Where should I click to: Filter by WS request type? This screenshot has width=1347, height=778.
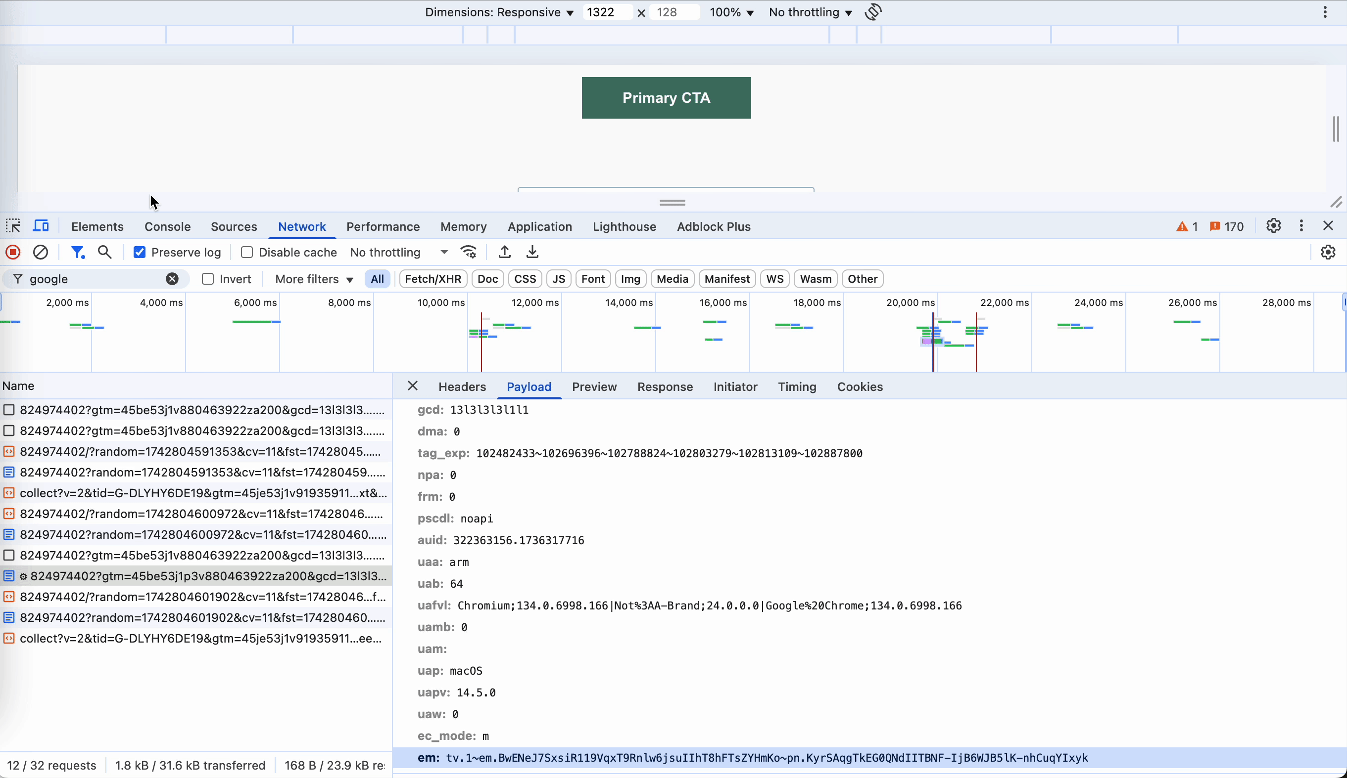[774, 279]
